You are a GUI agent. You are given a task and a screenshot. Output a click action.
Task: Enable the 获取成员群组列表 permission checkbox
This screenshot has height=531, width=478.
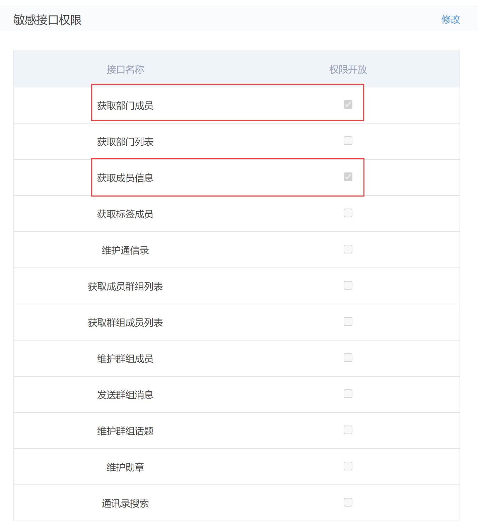tap(348, 286)
